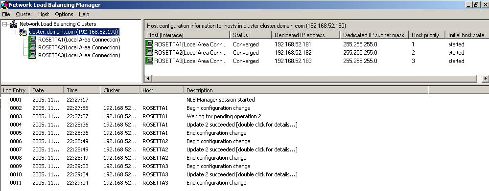Select ROSETTA1(Local Area Connection) tree item
Image resolution: width=489 pixels, height=191 pixels.
(79, 40)
